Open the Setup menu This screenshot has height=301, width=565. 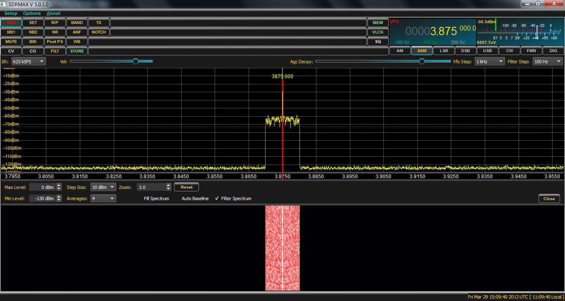[x=11, y=13]
